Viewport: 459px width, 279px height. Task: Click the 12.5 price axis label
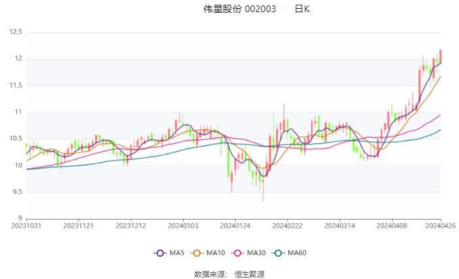[16, 32]
